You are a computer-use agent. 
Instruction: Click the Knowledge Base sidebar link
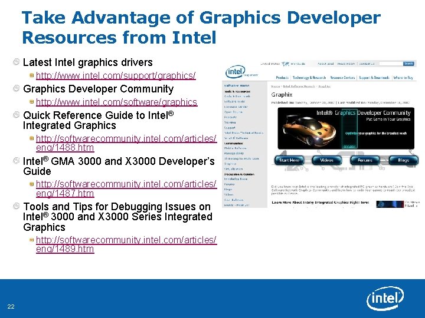[x=236, y=179]
